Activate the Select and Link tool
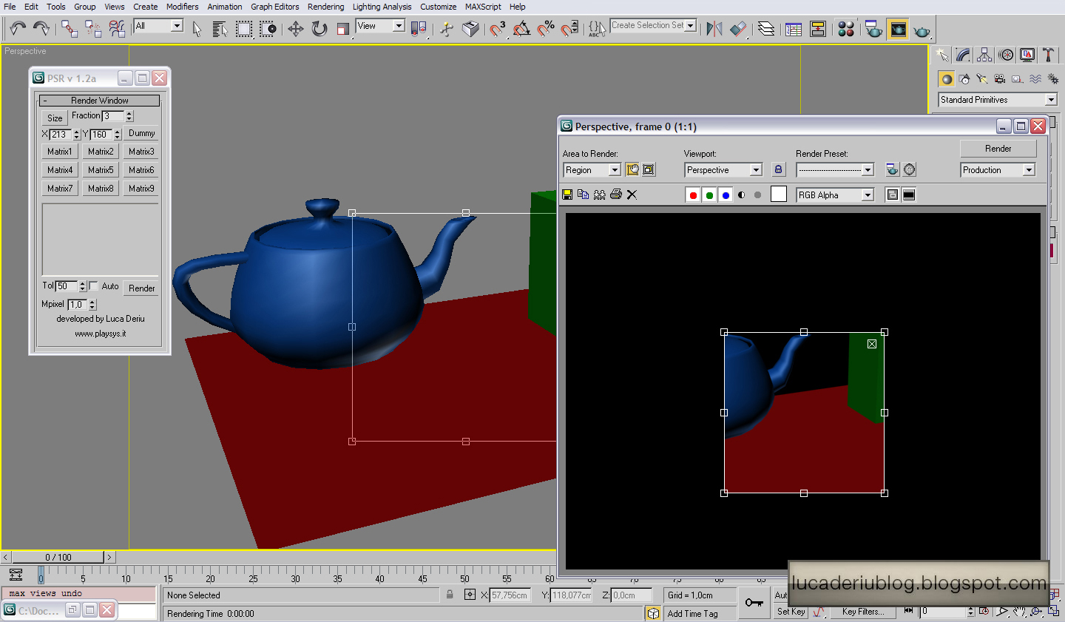This screenshot has width=1065, height=622. tap(70, 29)
